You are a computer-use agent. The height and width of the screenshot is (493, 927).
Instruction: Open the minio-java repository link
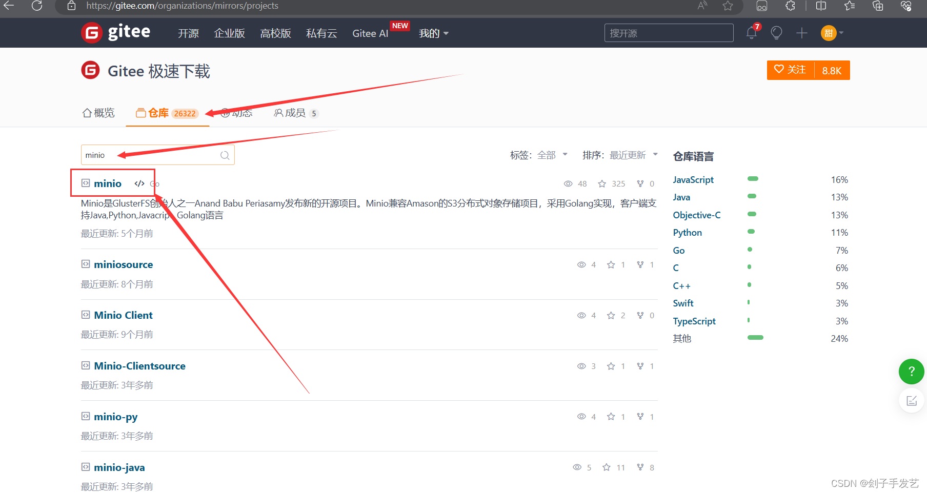119,467
